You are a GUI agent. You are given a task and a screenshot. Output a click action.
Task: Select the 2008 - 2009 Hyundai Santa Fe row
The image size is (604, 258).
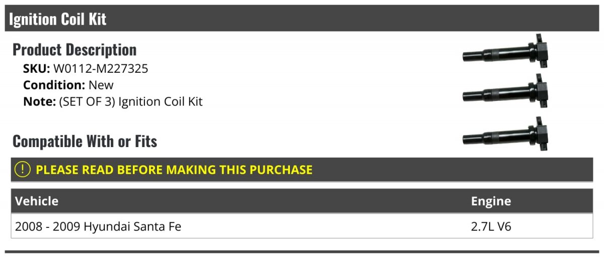(302, 226)
